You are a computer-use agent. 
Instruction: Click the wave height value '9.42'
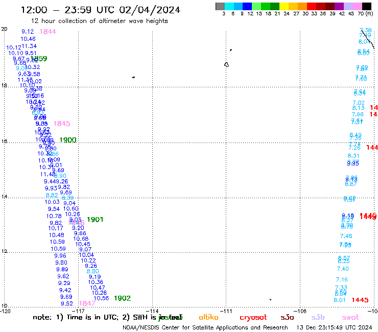tap(65, 290)
